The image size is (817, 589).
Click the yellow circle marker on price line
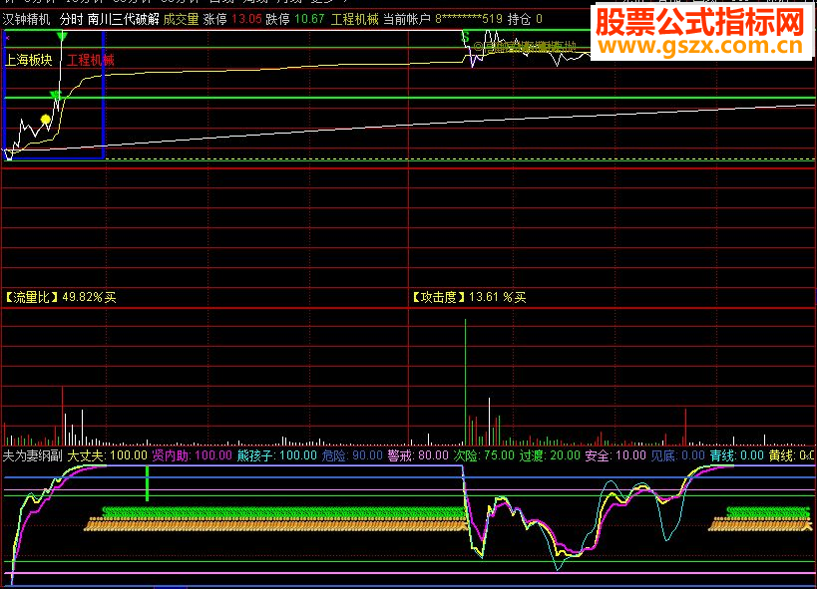click(x=45, y=120)
